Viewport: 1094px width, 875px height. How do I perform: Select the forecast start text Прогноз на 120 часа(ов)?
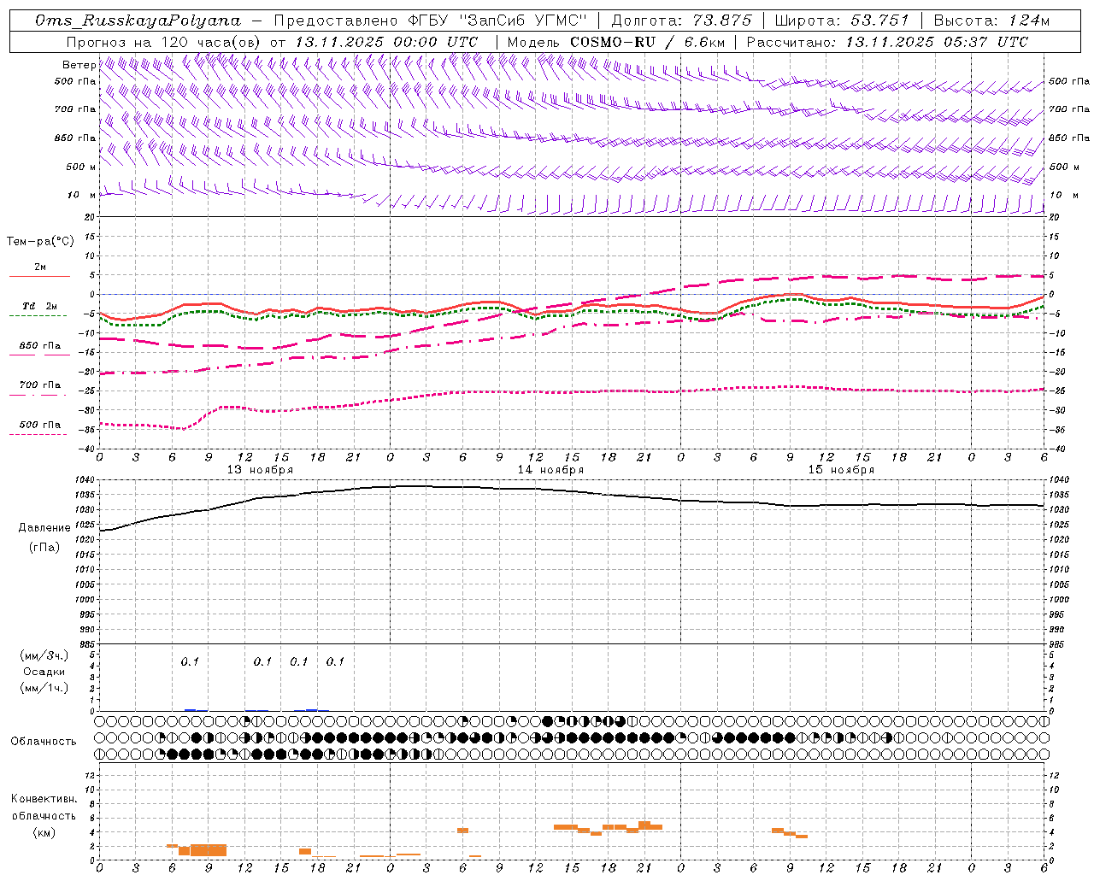tap(165, 42)
